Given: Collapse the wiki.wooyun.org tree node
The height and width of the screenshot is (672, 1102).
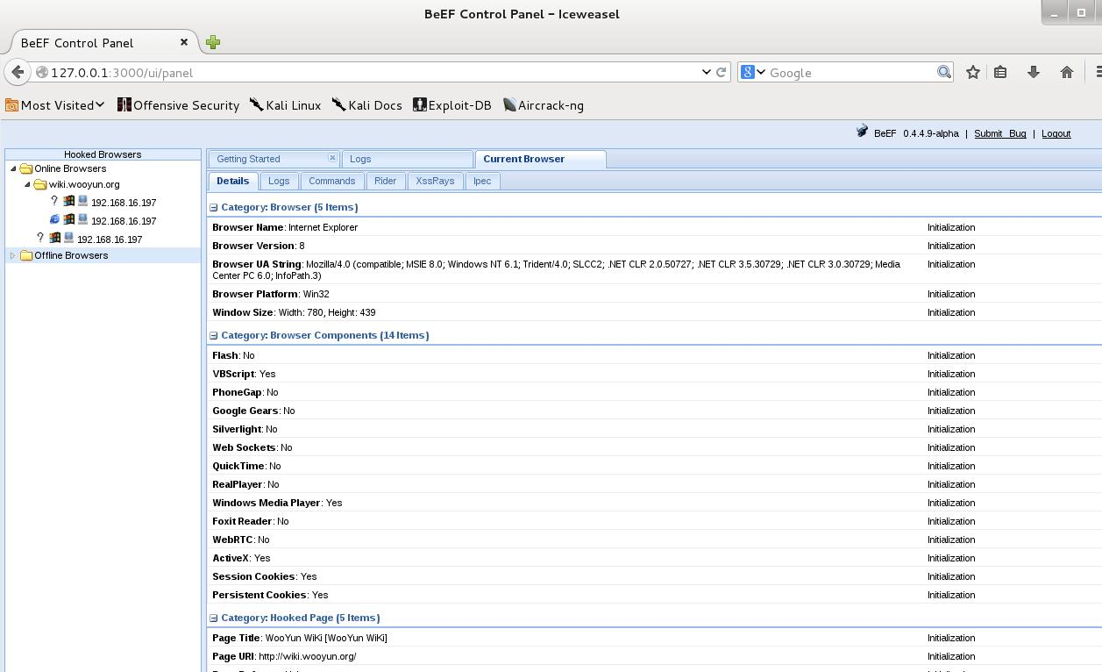Looking at the screenshot, I should [27, 184].
